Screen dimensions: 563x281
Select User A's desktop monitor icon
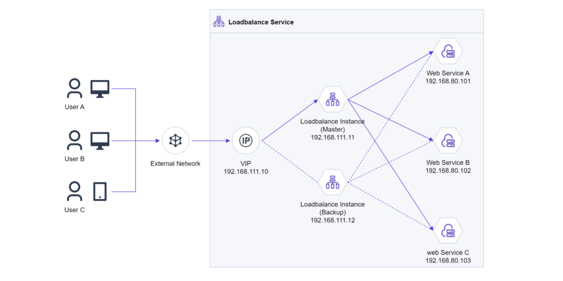click(x=100, y=89)
